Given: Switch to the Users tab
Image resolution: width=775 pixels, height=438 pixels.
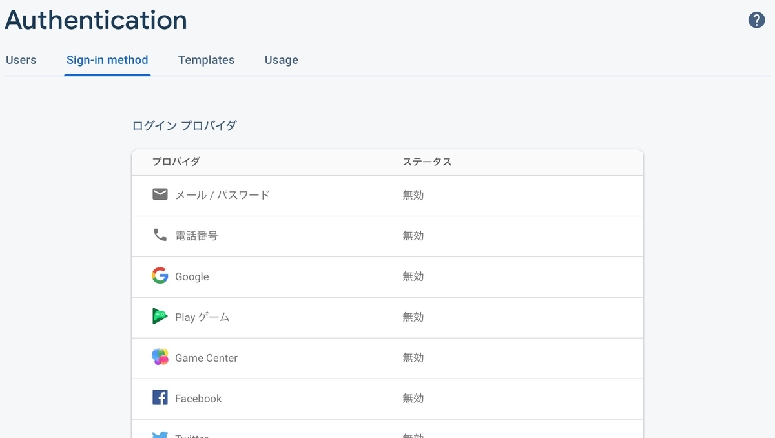Looking at the screenshot, I should 21,60.
